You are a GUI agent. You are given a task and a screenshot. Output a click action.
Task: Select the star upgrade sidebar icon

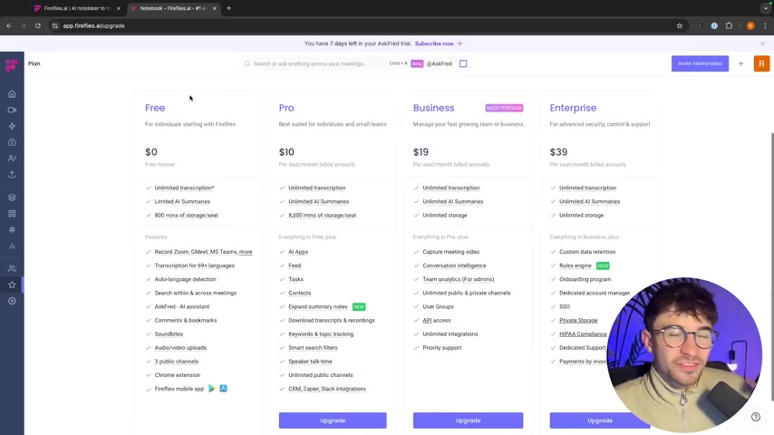[12, 285]
